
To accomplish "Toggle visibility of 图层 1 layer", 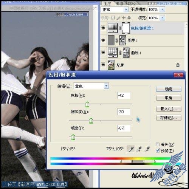I will [103, 40].
